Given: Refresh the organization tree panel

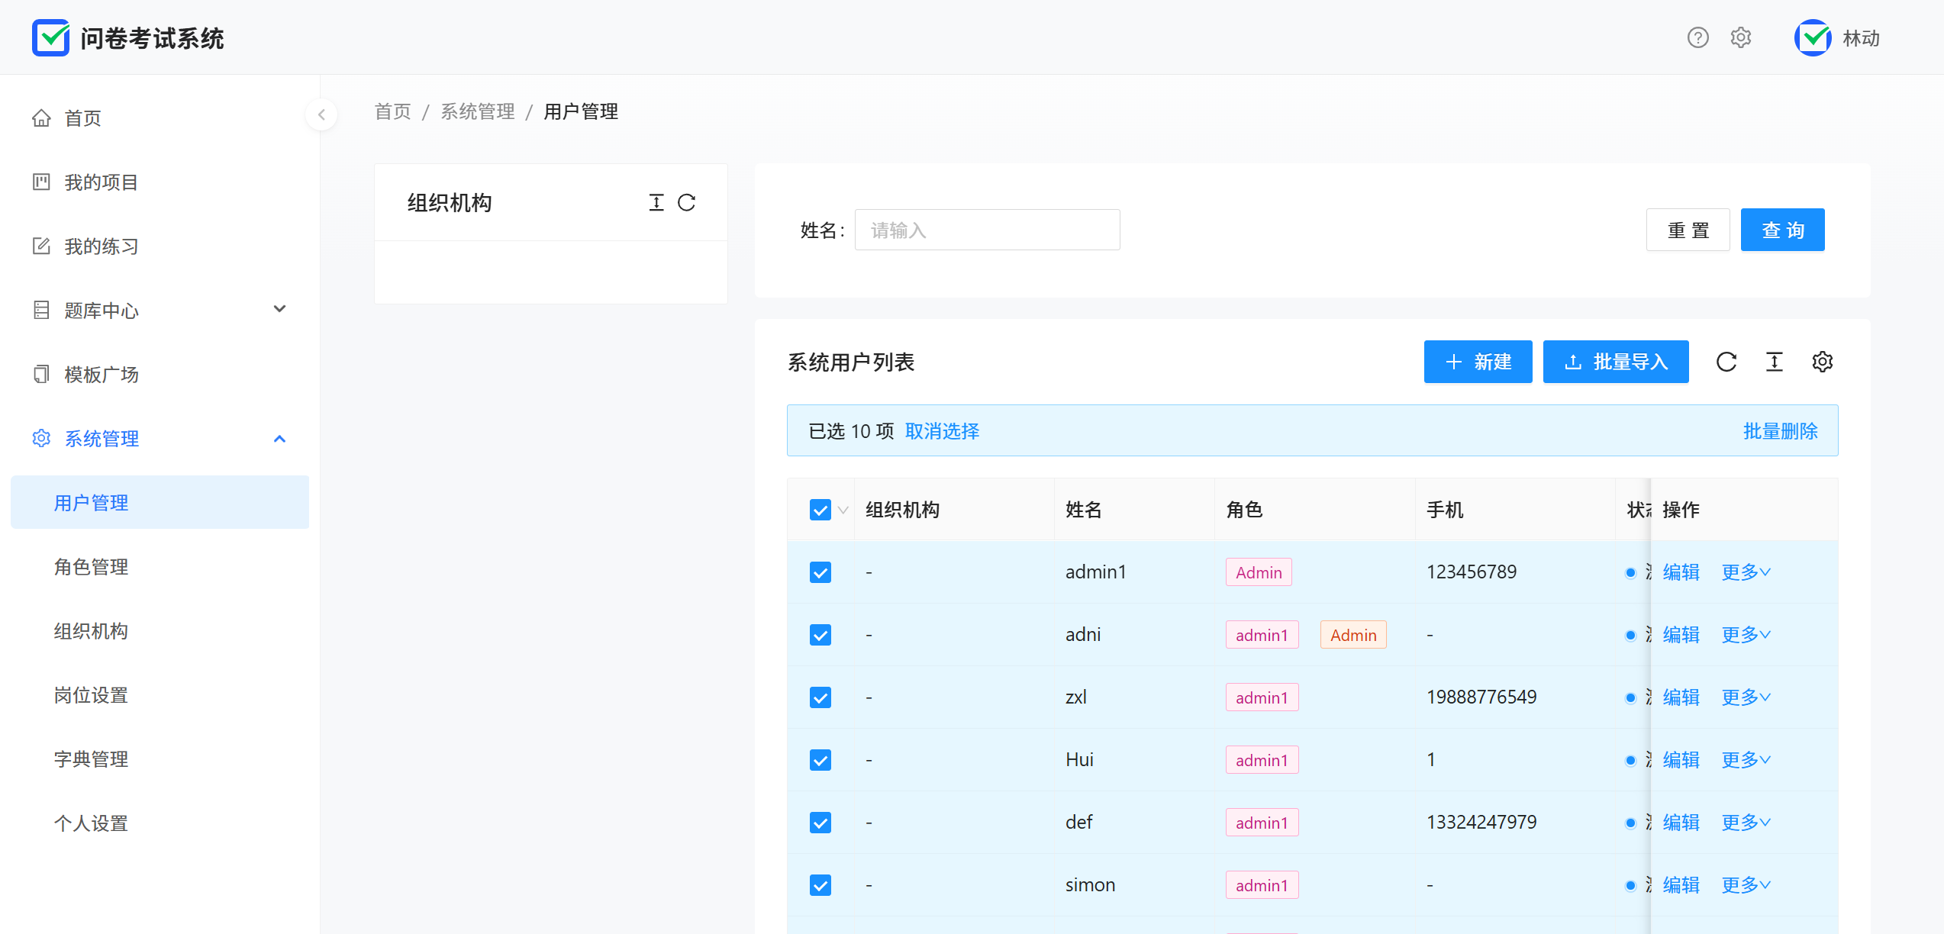Looking at the screenshot, I should click(x=686, y=202).
